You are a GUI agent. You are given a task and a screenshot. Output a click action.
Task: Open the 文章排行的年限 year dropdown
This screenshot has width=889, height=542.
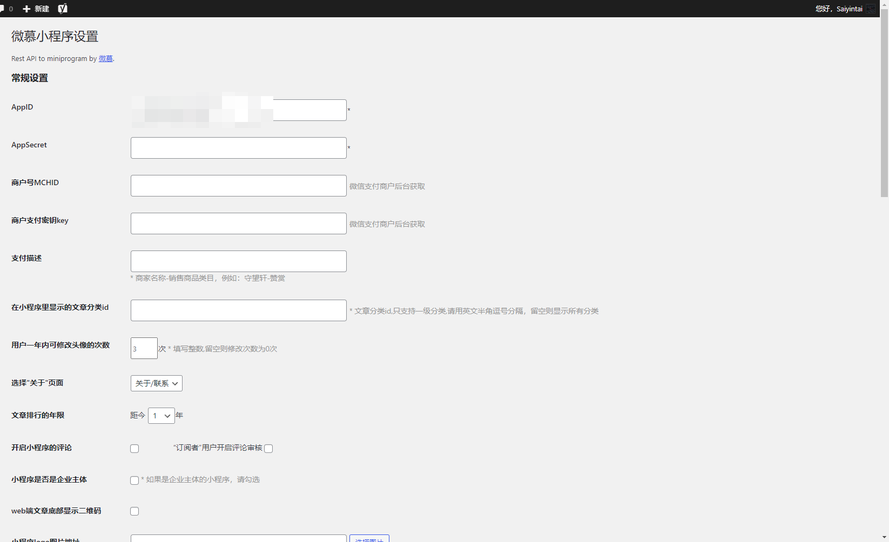[161, 415]
